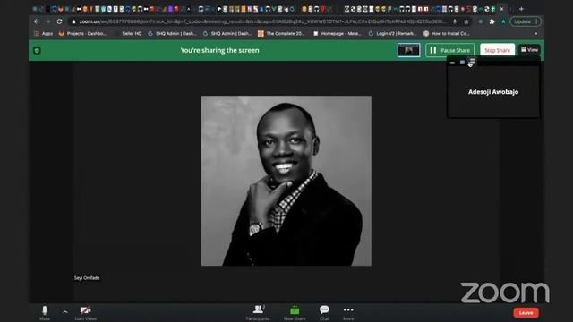Image resolution: width=573 pixels, height=322 pixels.
Task: Minimize the floating participant video panel
Action: click(x=452, y=63)
